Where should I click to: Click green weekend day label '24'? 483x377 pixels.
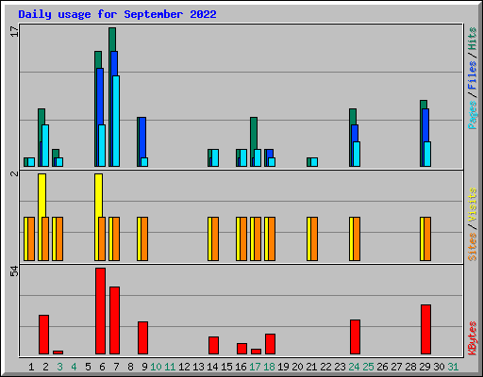point(354,367)
